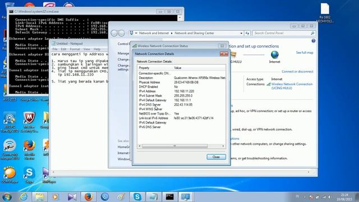The height and width of the screenshot is (202, 359).
Task: Open the Skype desktop icon
Action: pos(29,176)
